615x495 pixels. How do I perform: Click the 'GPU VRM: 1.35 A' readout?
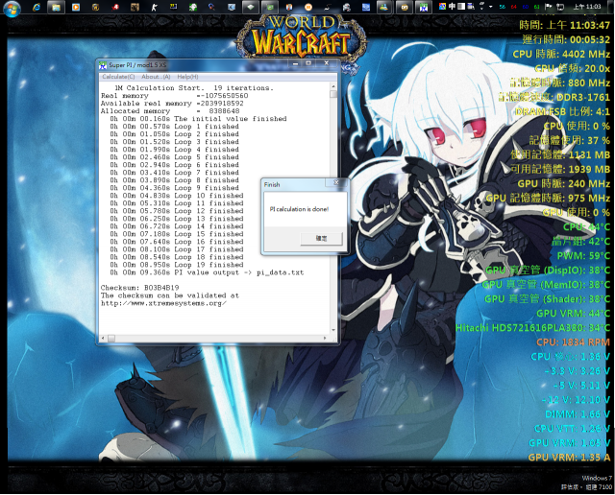pyautogui.click(x=569, y=458)
